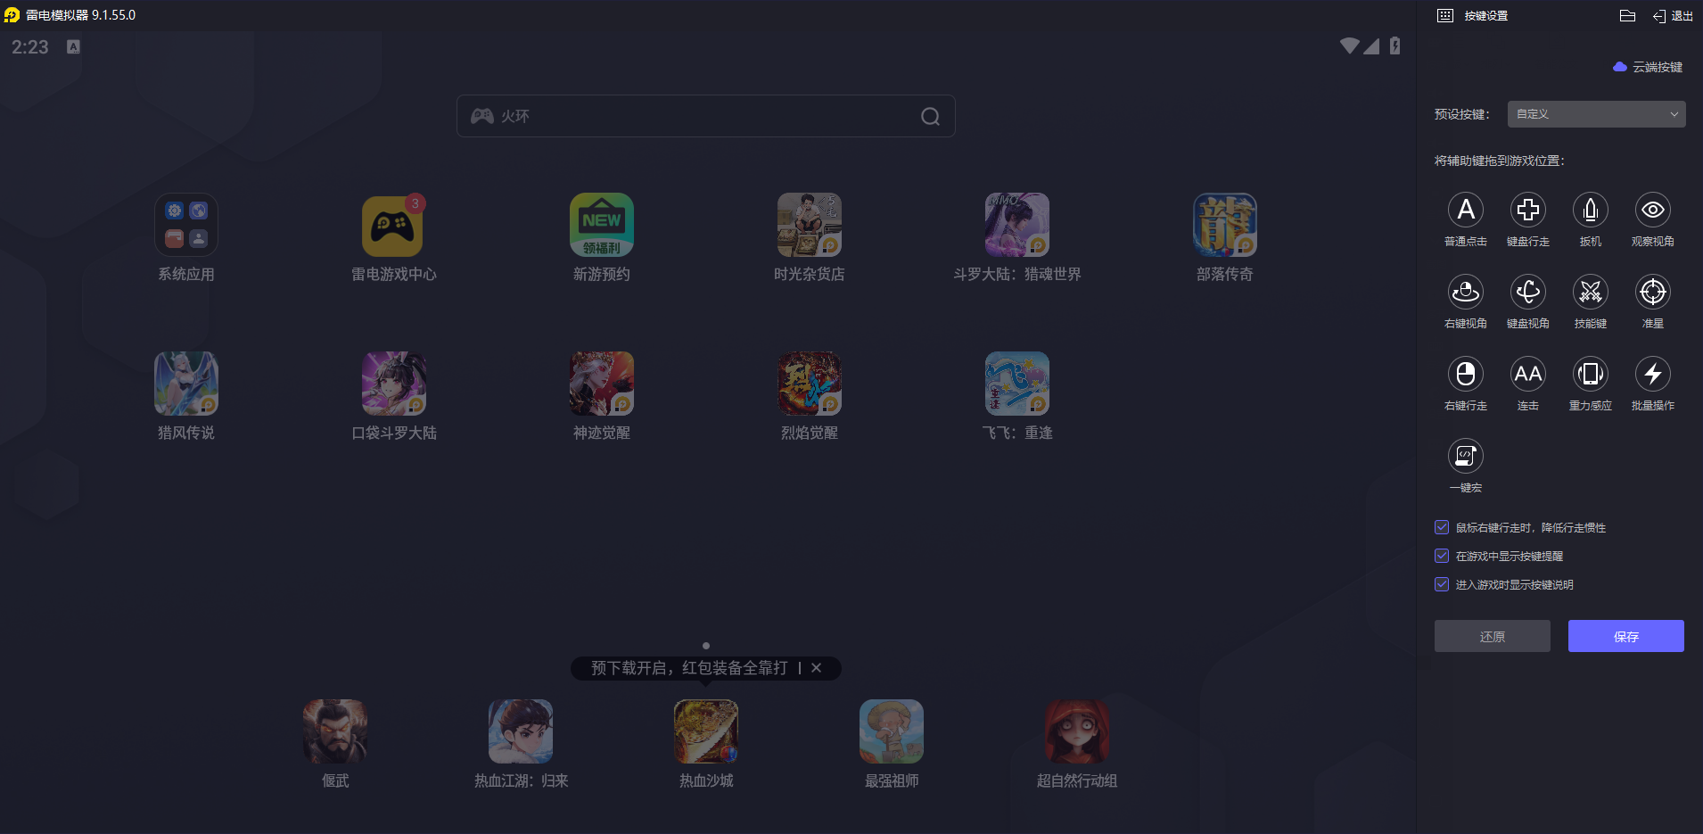Click the 保存 save button

pos(1625,636)
